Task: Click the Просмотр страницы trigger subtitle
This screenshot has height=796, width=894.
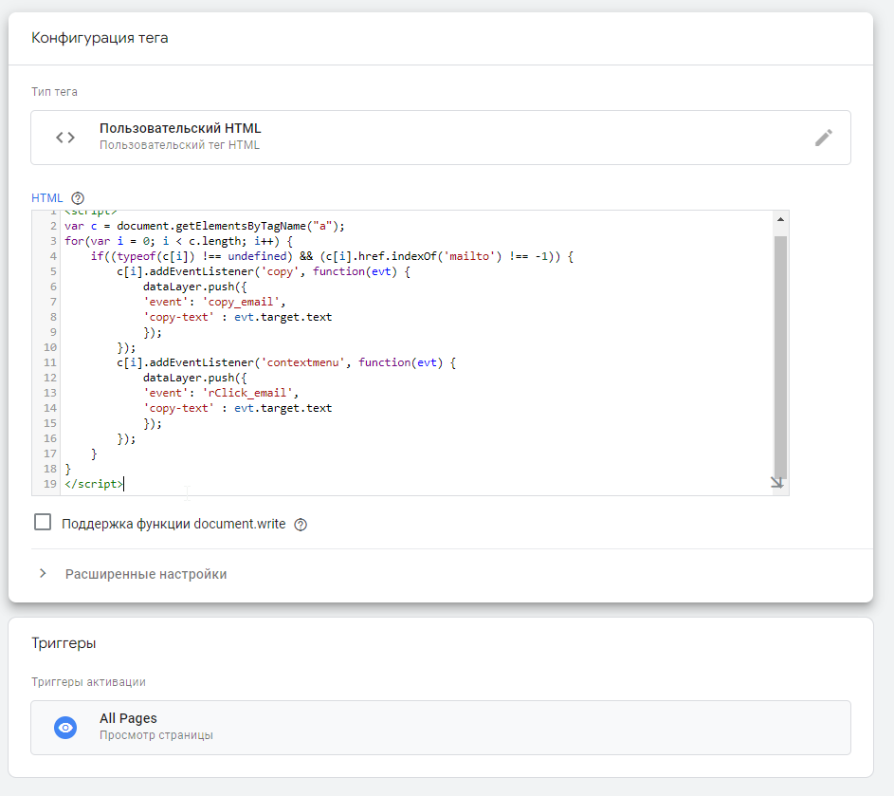Action: [156, 735]
